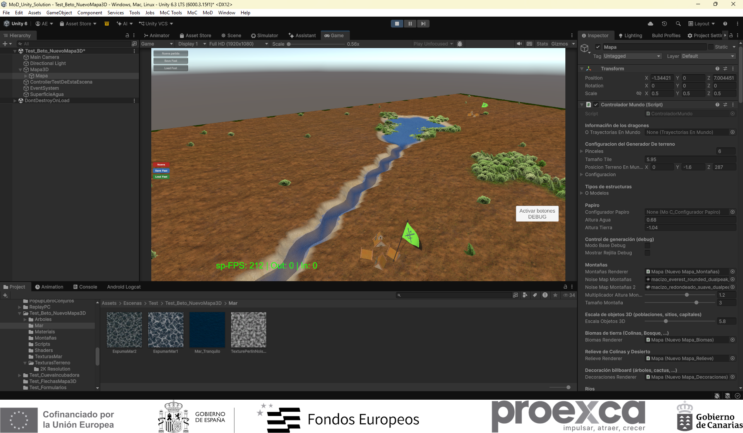Enable Modo Base Debug checkbox

[647, 246]
